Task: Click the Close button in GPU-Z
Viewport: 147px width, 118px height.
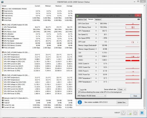Action: tap(135, 96)
